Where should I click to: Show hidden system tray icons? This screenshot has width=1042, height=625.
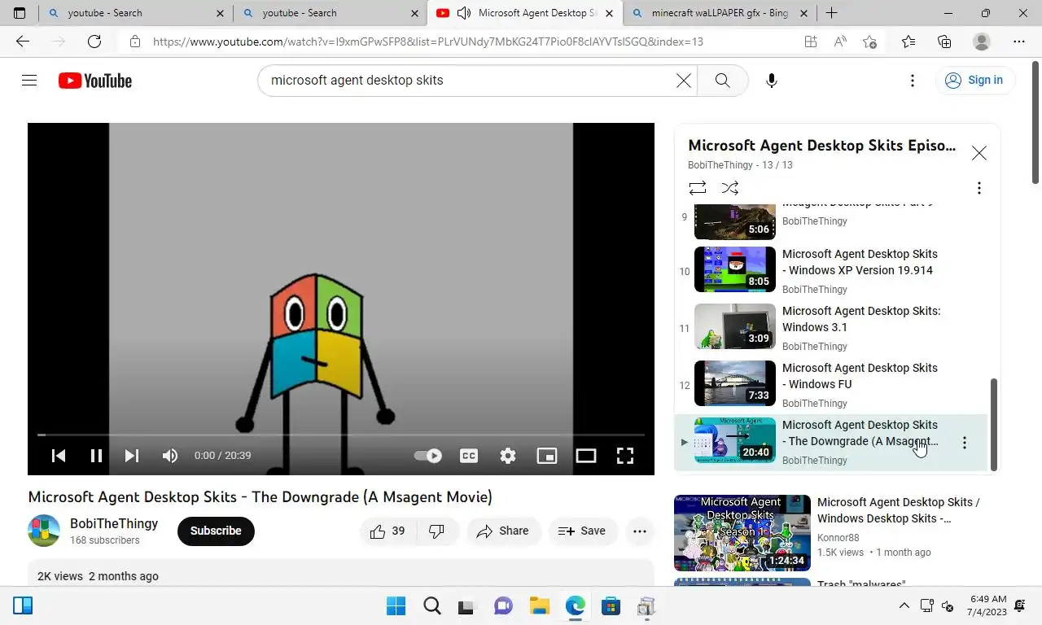(904, 606)
